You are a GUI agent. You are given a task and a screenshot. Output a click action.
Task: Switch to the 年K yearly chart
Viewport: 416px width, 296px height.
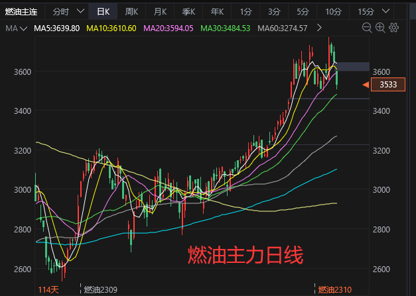pos(217,12)
